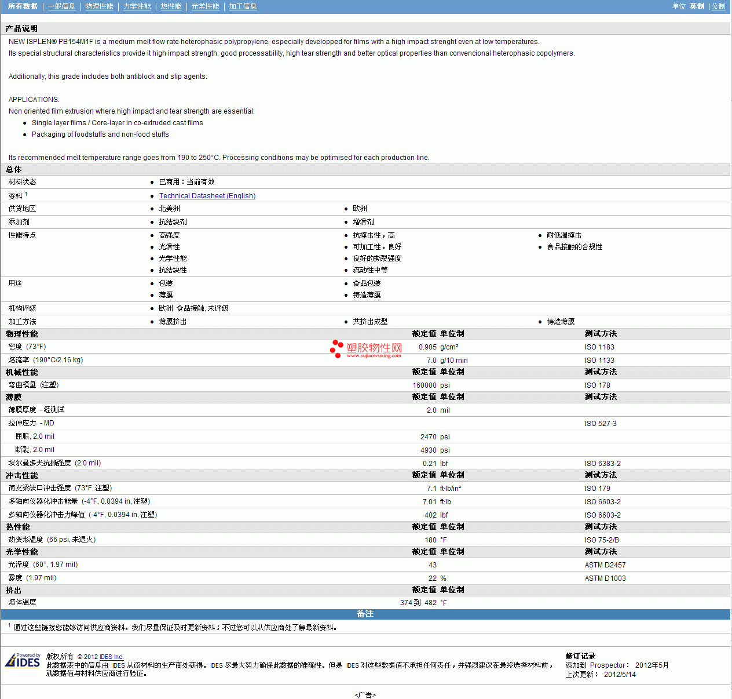This screenshot has height=699, width=732.
Task: Open Technical Datasheet (English) link
Action: [207, 196]
